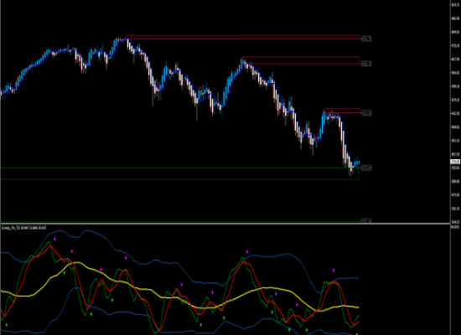This screenshot has height=335, width=461.
Task: Click the price label at the green support zone edge
Action: [x=365, y=167]
